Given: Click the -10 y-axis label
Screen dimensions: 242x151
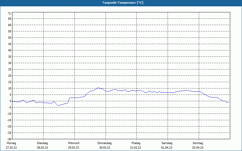Looking at the screenshot, I should pos(9,114).
